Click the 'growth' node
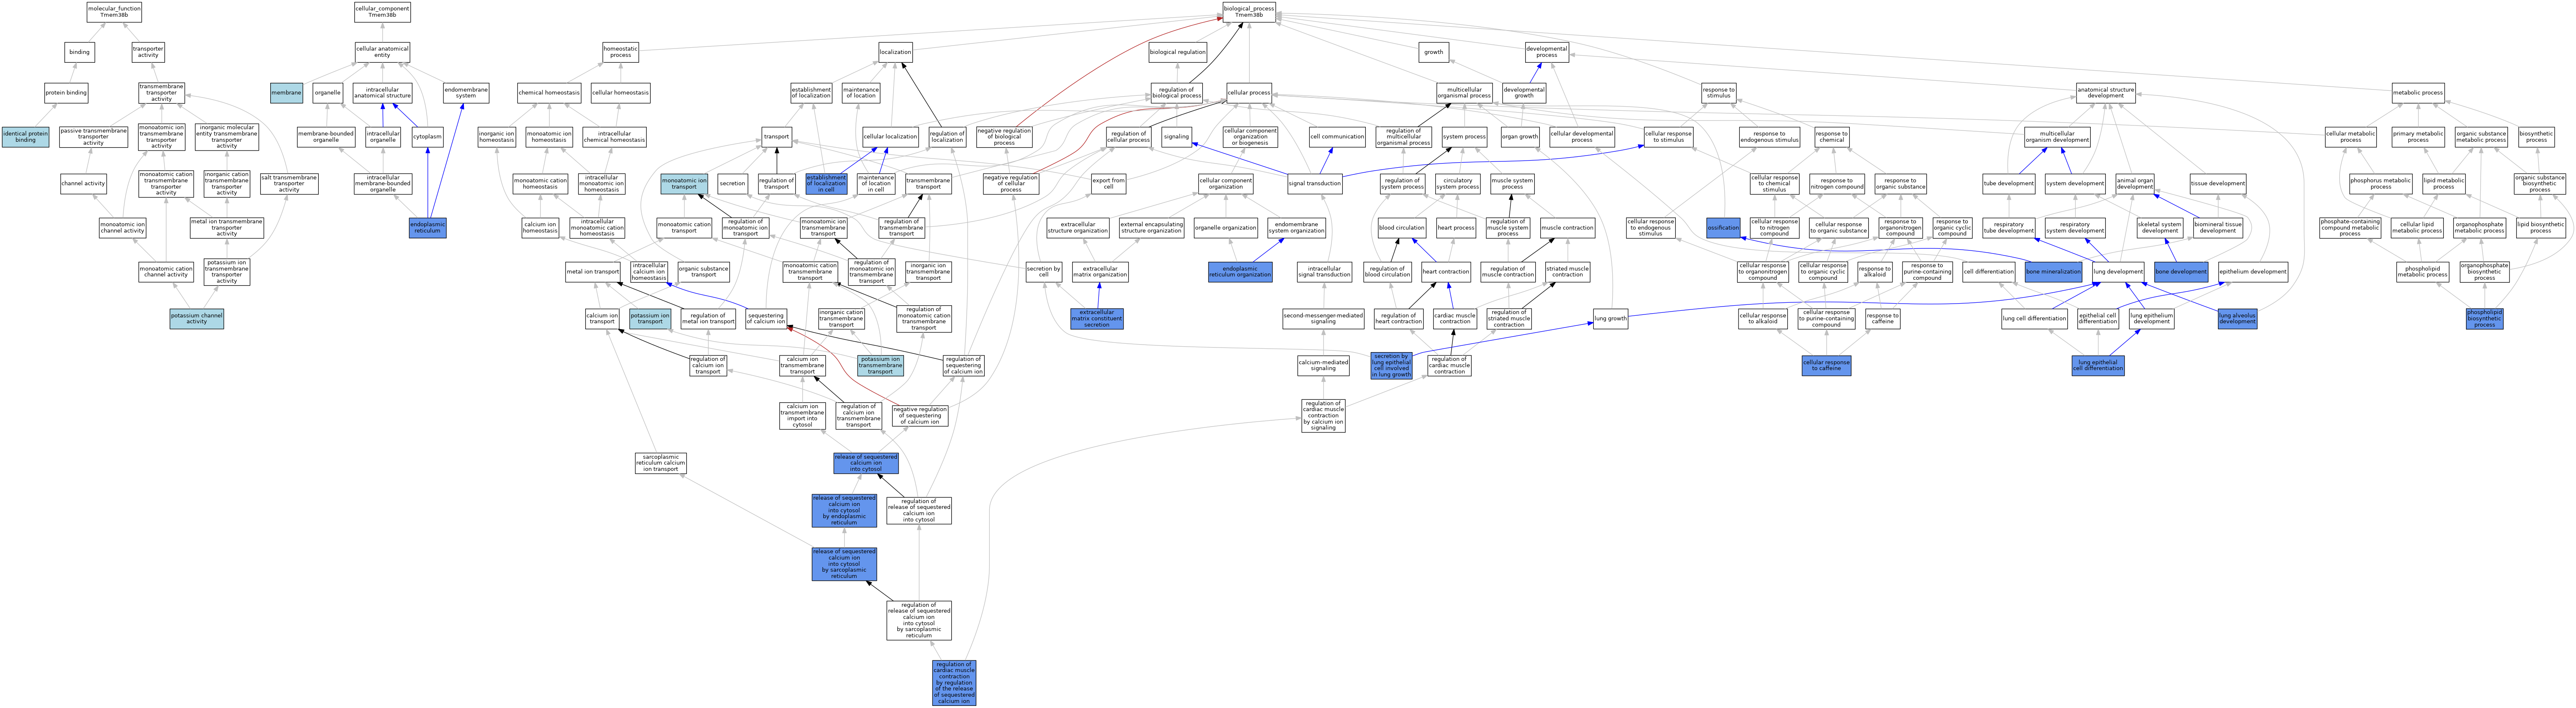This screenshot has height=708, width=2576. pyautogui.click(x=1434, y=52)
